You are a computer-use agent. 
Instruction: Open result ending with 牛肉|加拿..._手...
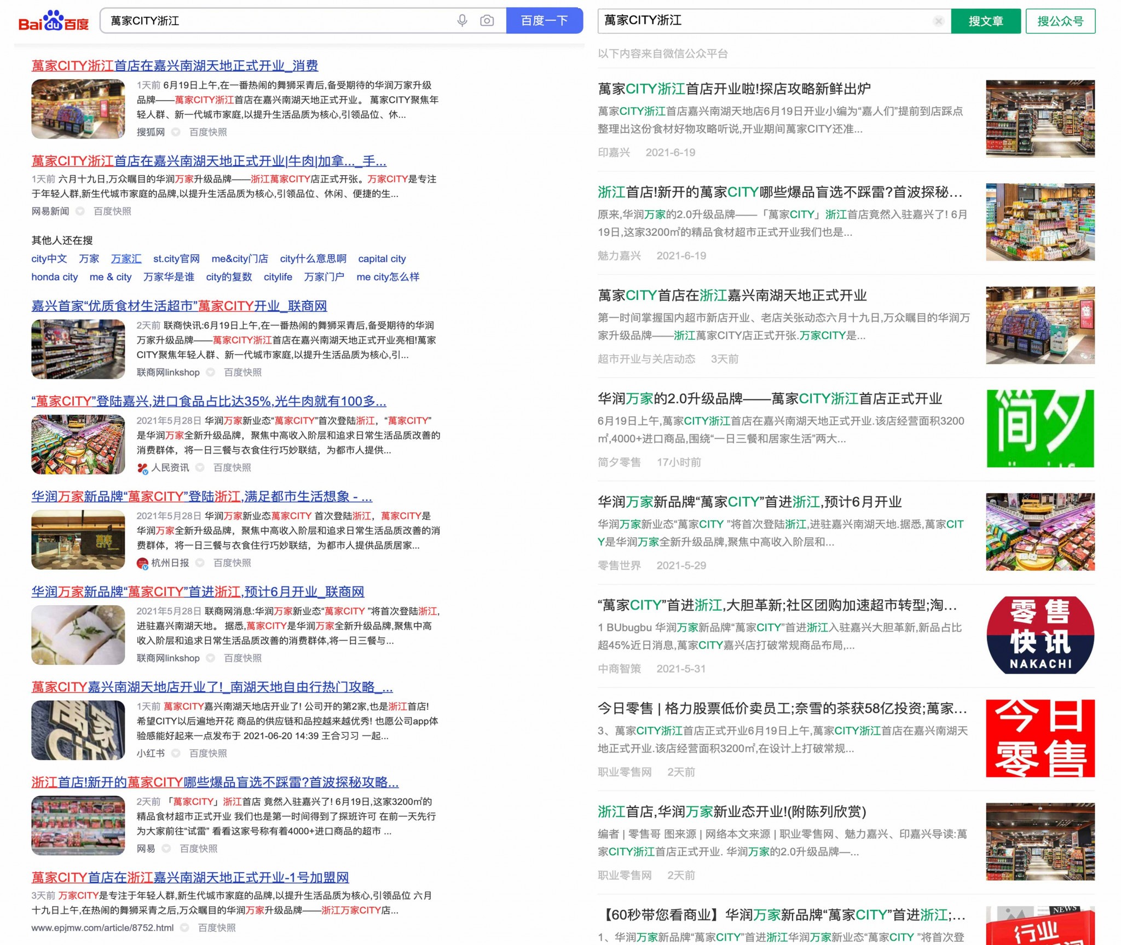click(209, 161)
